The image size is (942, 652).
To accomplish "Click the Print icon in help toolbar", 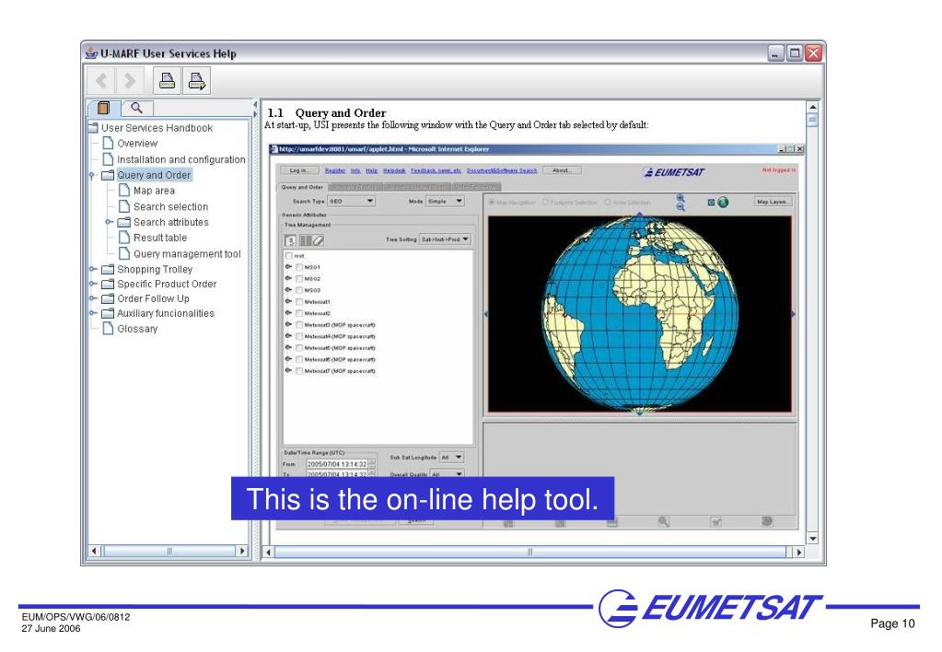I will tap(167, 80).
